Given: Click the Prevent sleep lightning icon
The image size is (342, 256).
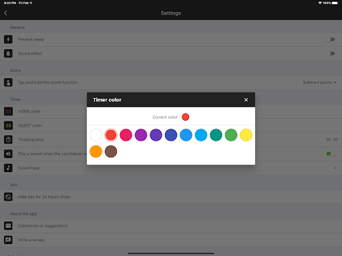Looking at the screenshot, I should pos(8,39).
